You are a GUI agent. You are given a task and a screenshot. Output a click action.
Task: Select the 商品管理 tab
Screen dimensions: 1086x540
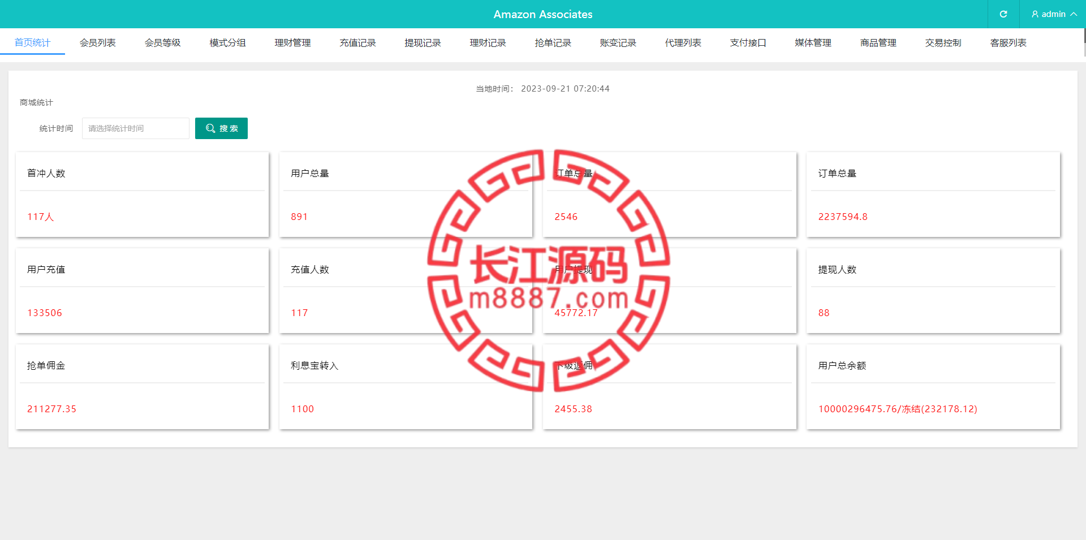click(878, 43)
